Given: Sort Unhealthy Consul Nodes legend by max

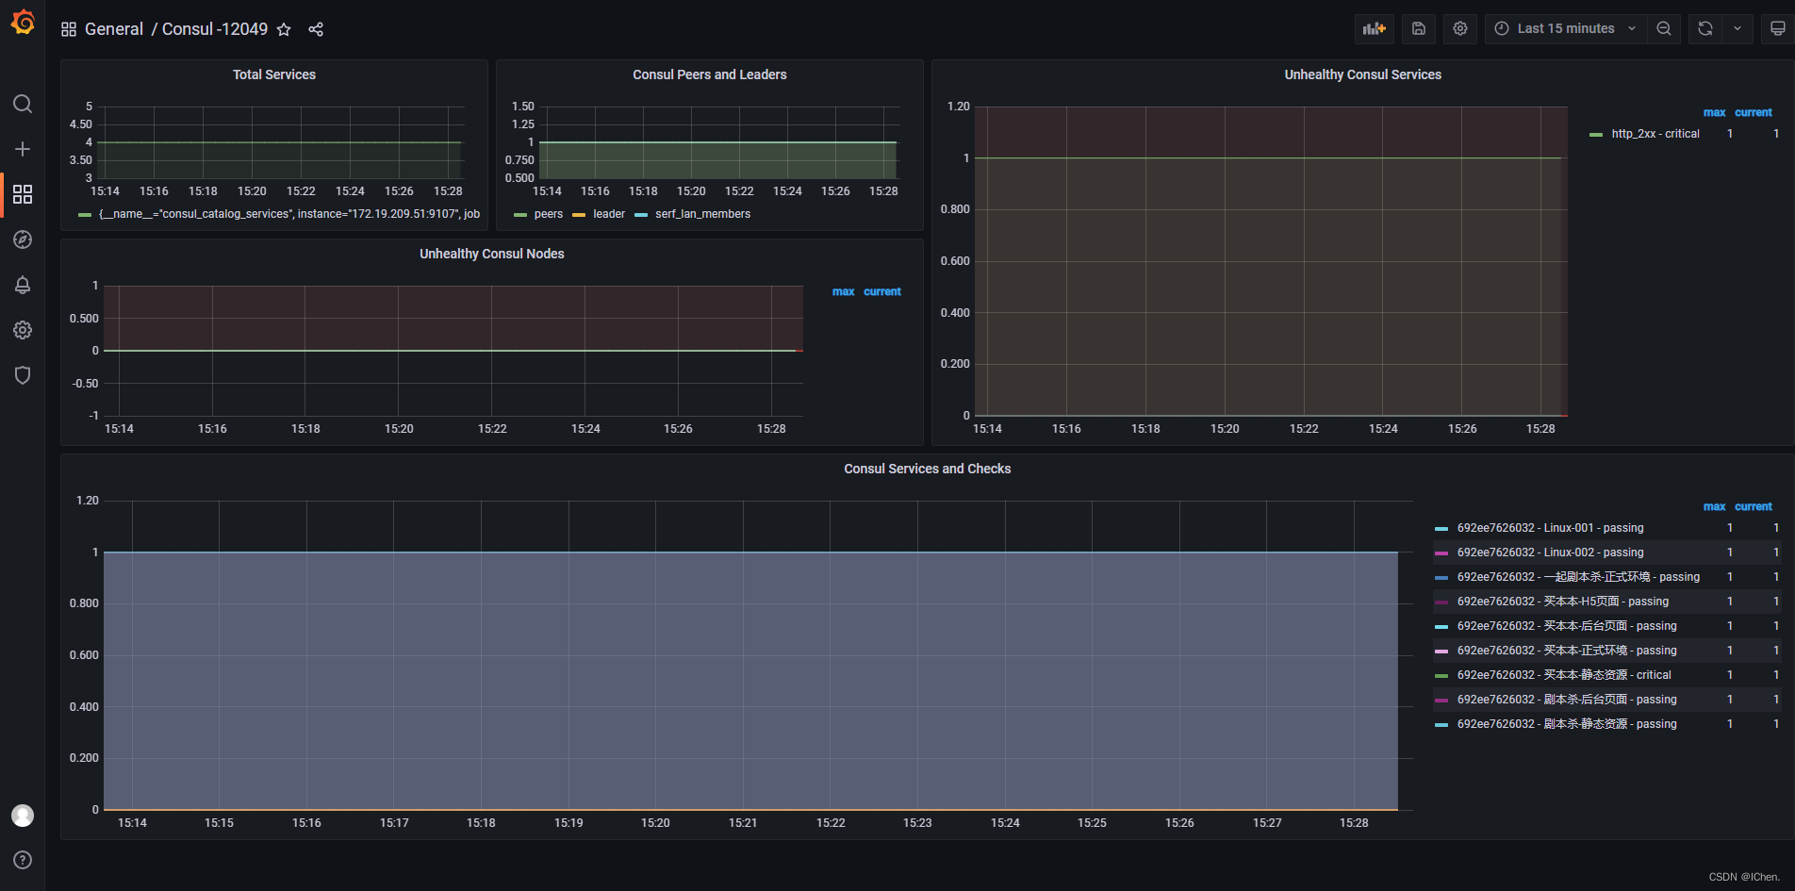Looking at the screenshot, I should pyautogui.click(x=843, y=291).
